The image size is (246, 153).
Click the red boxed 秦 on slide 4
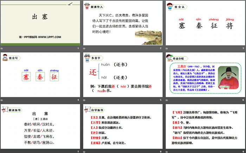40,77
